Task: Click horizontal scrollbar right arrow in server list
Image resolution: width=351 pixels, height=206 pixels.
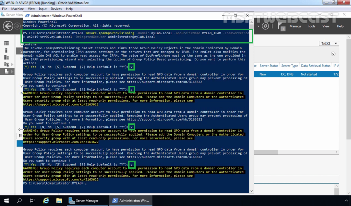Action: pos(337,152)
